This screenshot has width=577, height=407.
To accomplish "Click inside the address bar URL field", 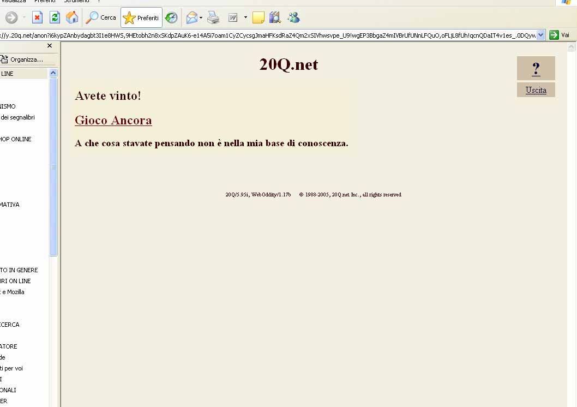I will click(x=268, y=35).
